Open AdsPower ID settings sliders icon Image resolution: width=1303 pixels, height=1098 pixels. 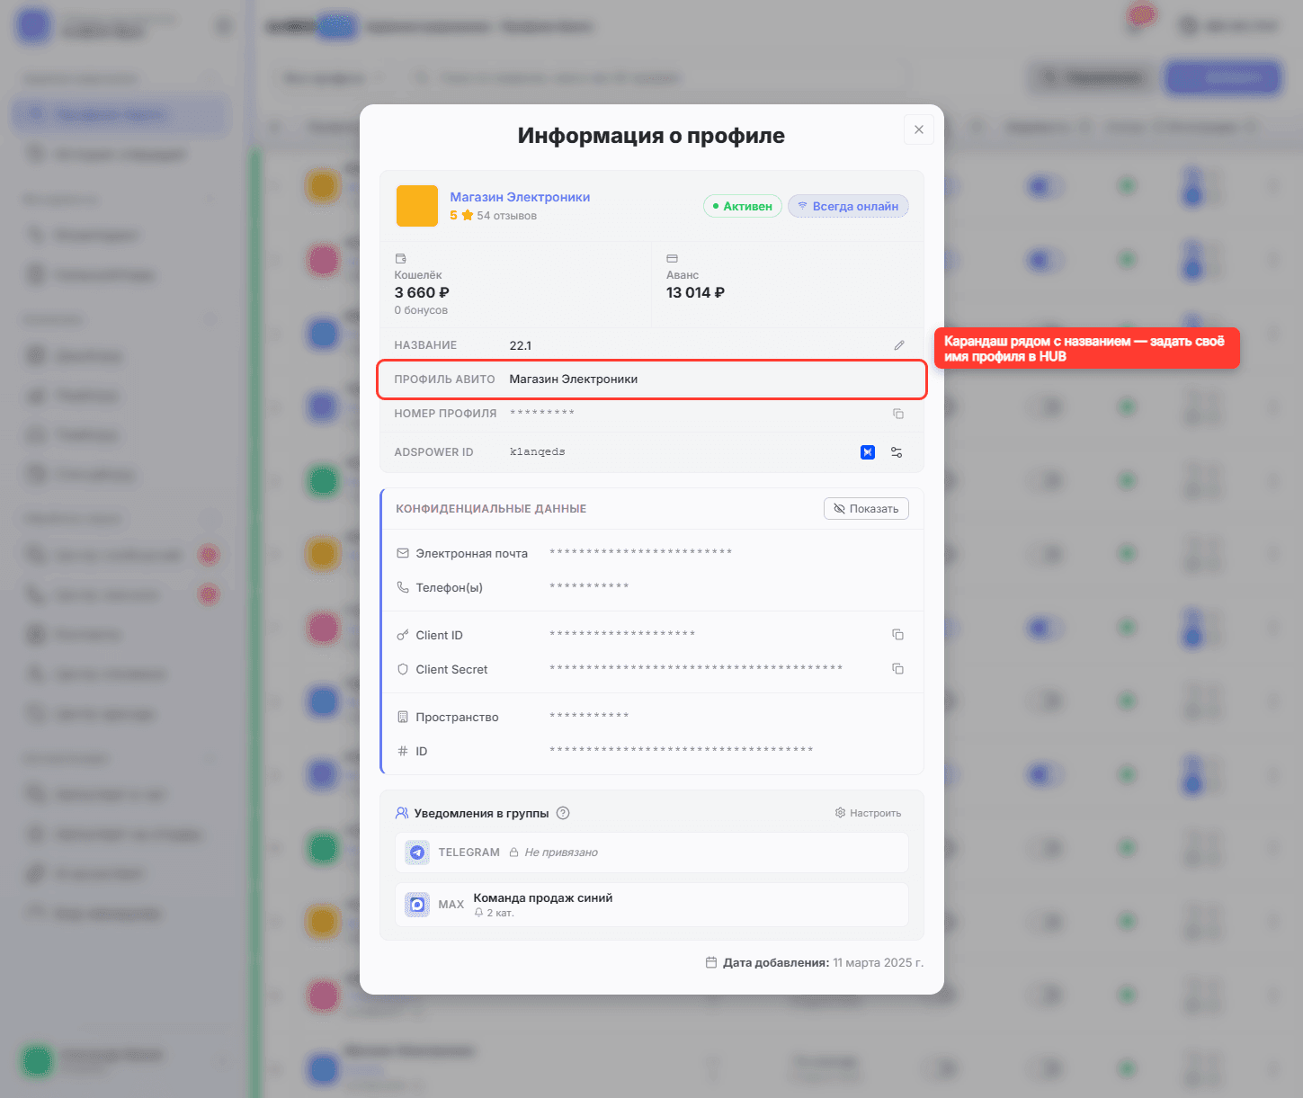[x=897, y=452]
